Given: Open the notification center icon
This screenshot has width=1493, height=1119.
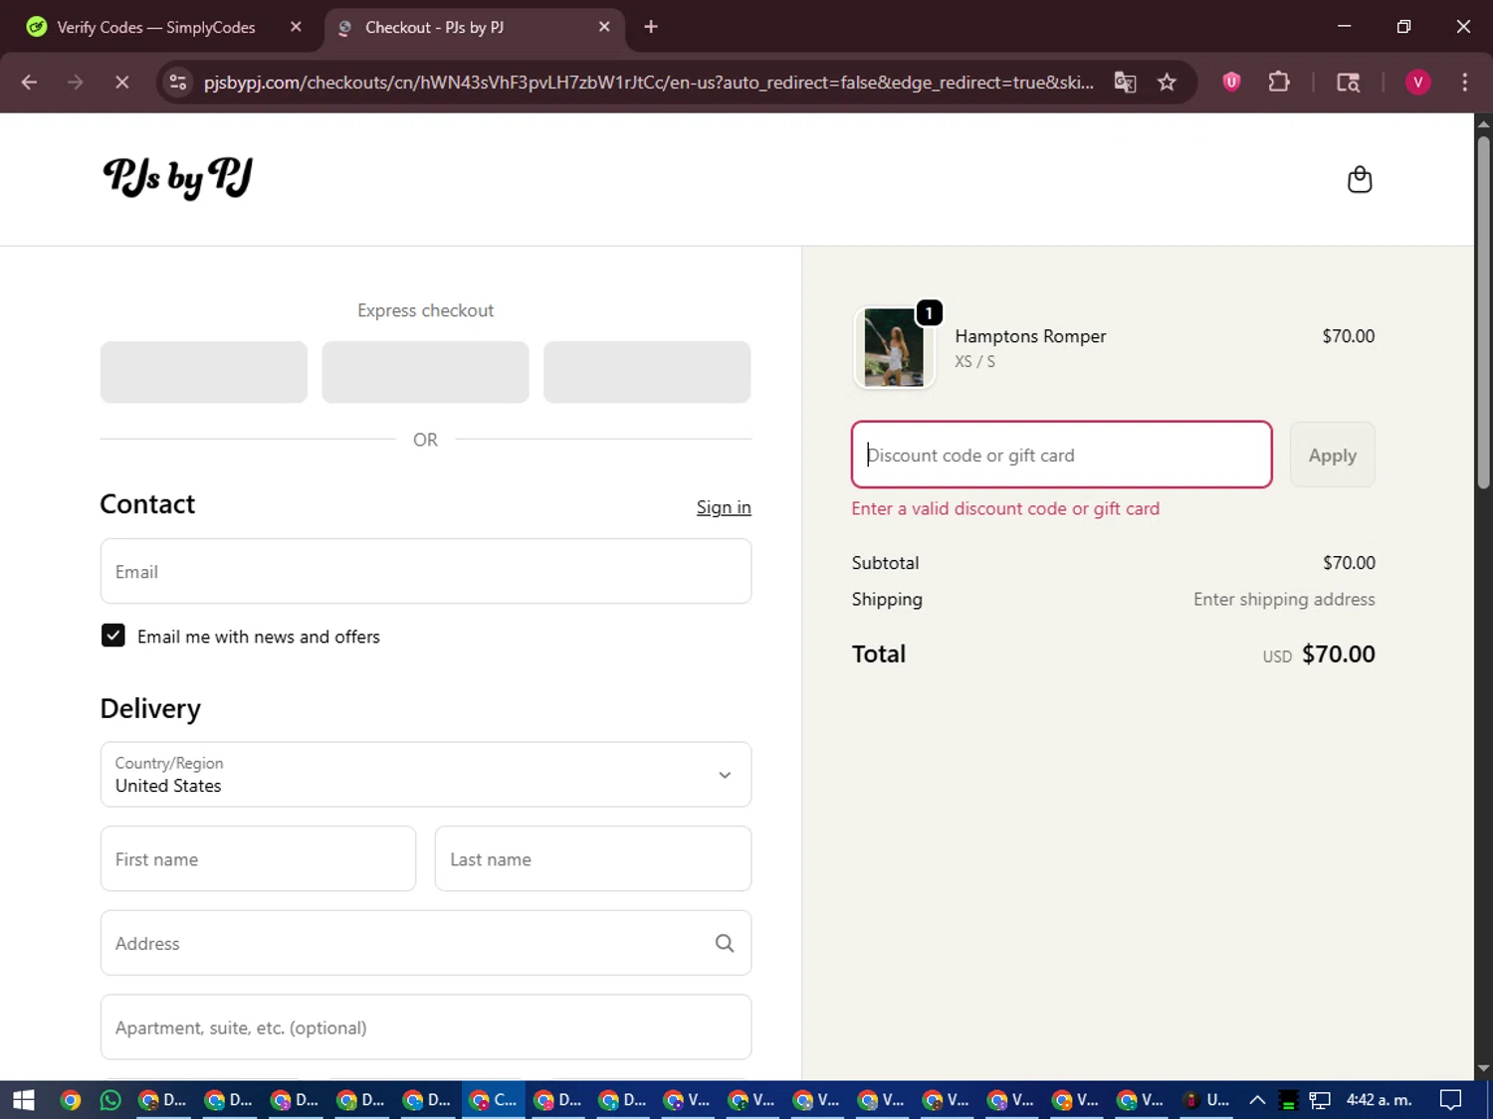Looking at the screenshot, I should tap(1451, 1099).
